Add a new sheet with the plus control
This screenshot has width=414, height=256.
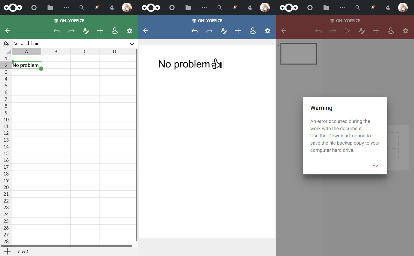(x=8, y=251)
